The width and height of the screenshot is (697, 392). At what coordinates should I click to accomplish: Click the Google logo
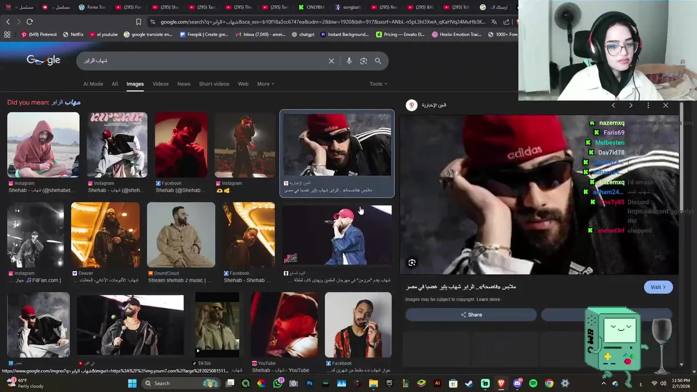[x=44, y=60]
